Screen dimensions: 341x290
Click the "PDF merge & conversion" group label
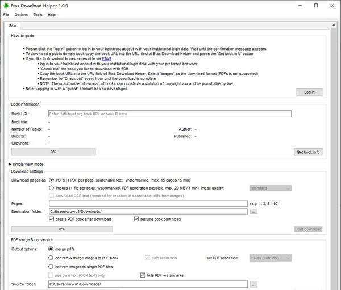32,240
